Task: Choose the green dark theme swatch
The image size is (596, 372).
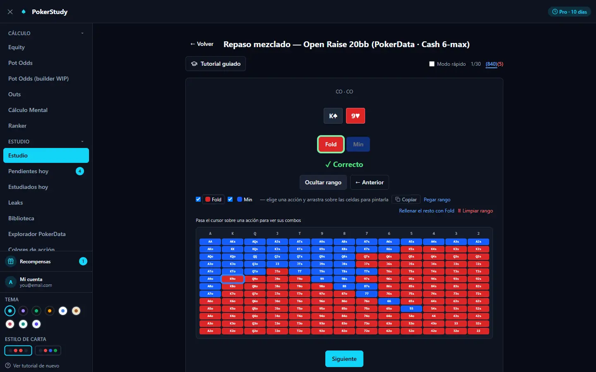Action: (x=36, y=311)
